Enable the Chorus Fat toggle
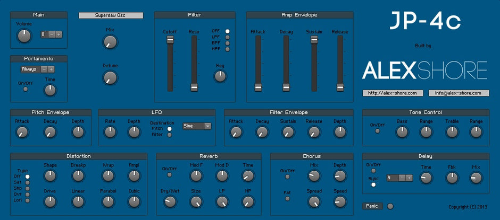This screenshot has width=500, height=220. [287, 198]
